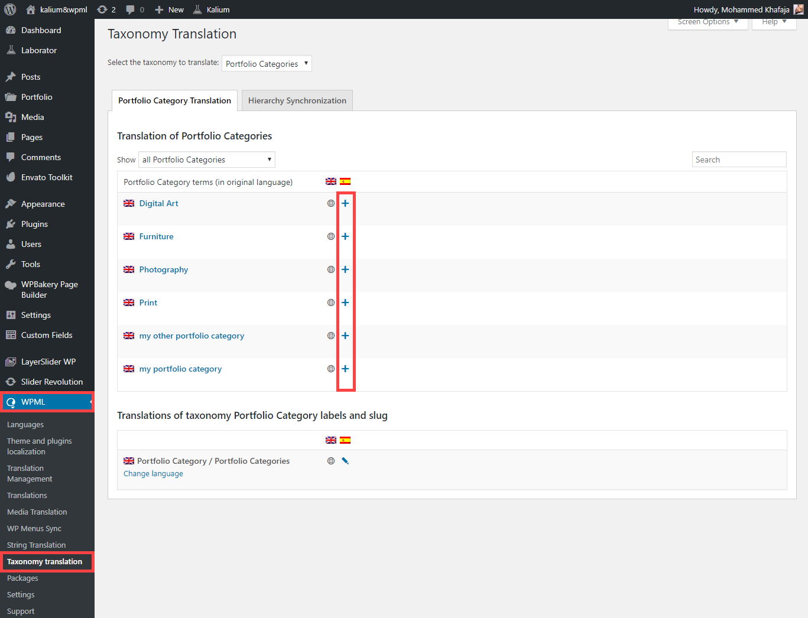Open the Print category link
808x618 pixels.
point(148,303)
